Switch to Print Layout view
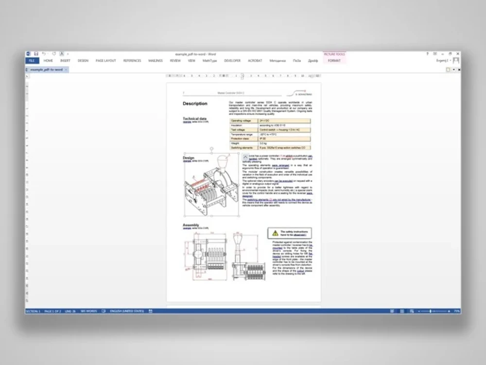The width and height of the screenshot is (486, 365). [402, 311]
